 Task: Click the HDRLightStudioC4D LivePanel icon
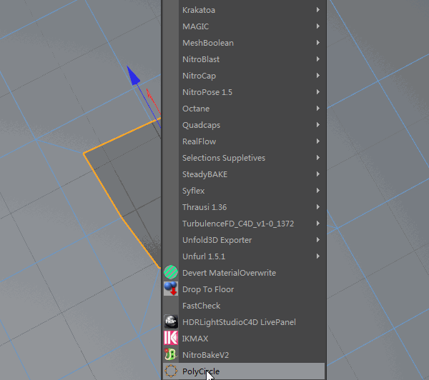click(171, 322)
